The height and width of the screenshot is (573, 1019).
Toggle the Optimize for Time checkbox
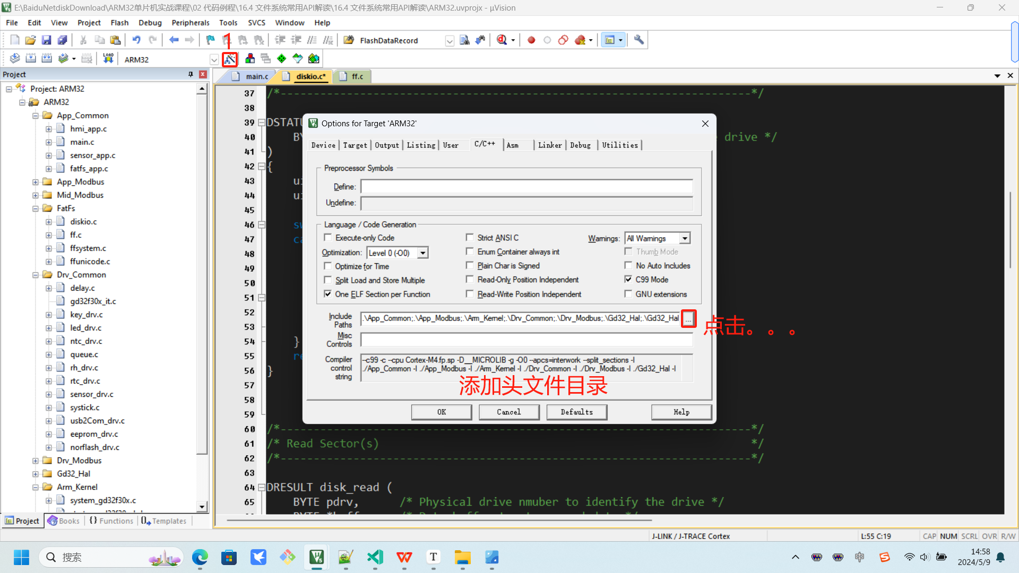click(x=328, y=266)
